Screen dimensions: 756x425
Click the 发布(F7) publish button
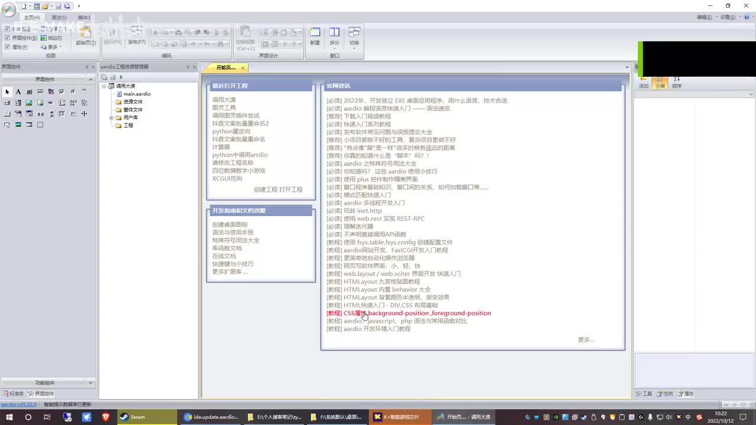point(136,36)
